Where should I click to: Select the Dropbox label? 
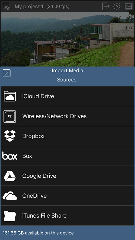[33, 136]
